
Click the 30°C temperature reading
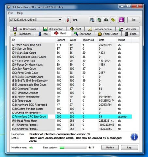point(75,20)
